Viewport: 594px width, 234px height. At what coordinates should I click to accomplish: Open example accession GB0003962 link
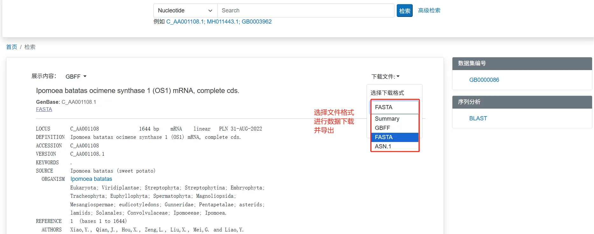coord(256,22)
